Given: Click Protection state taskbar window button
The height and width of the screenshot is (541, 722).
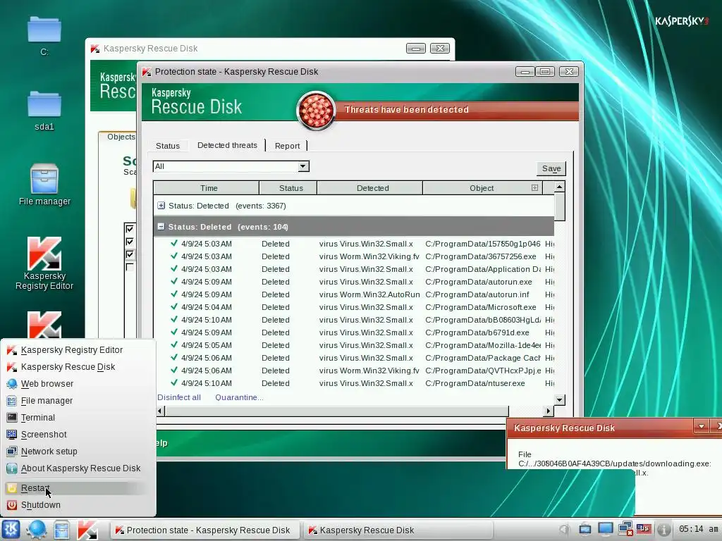Looking at the screenshot, I should click(204, 530).
